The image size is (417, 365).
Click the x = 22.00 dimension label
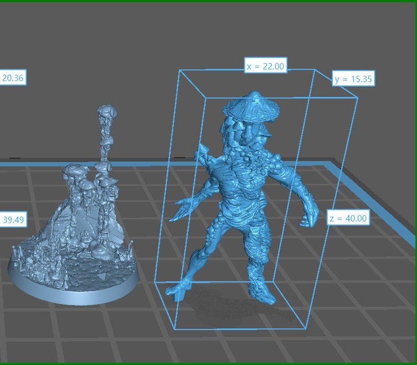265,66
